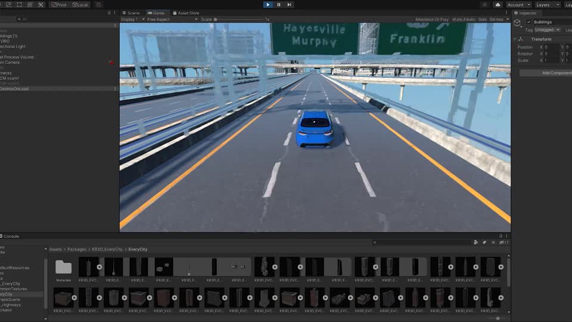Click the Project search field
572x322 pixels.
tap(422, 243)
